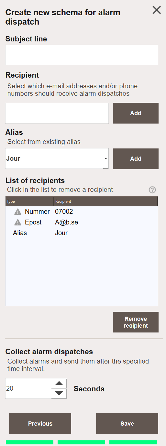Click the Remove recipient button

pyautogui.click(x=136, y=322)
